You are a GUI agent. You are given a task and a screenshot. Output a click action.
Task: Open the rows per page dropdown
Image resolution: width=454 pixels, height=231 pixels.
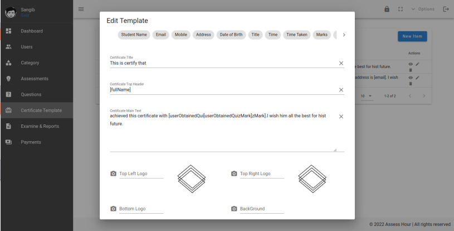(366, 96)
